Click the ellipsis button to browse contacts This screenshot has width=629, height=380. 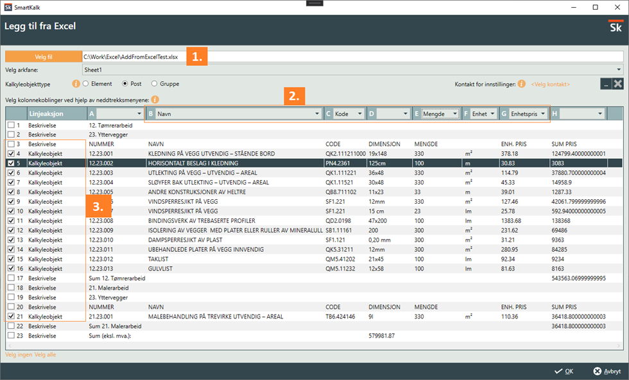[x=605, y=84]
